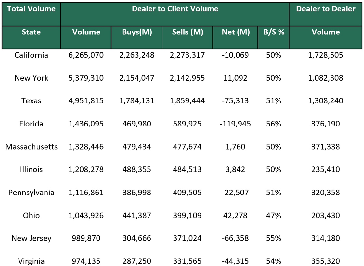Select the Florida row label

tap(31, 124)
